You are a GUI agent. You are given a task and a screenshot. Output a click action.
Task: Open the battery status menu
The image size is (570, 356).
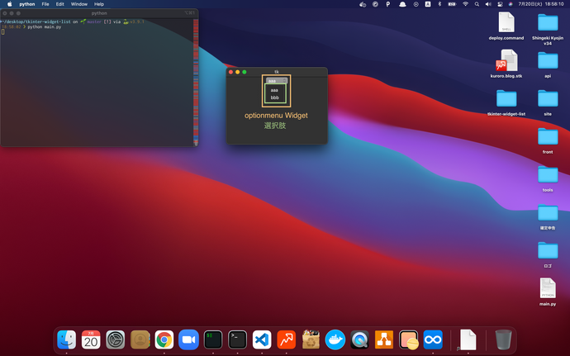click(x=452, y=4)
